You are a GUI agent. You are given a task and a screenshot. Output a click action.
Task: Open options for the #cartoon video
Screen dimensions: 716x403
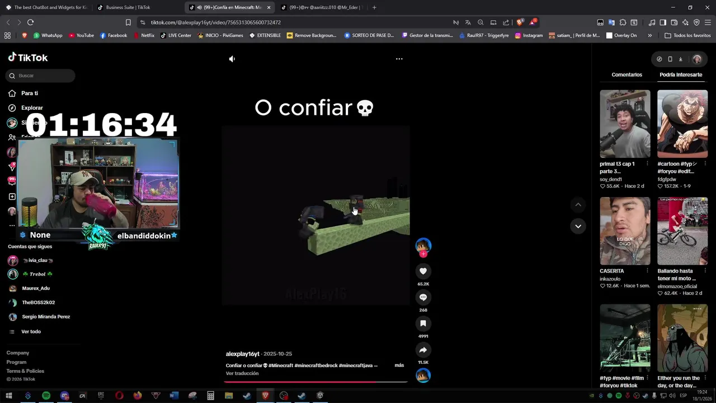704,164
